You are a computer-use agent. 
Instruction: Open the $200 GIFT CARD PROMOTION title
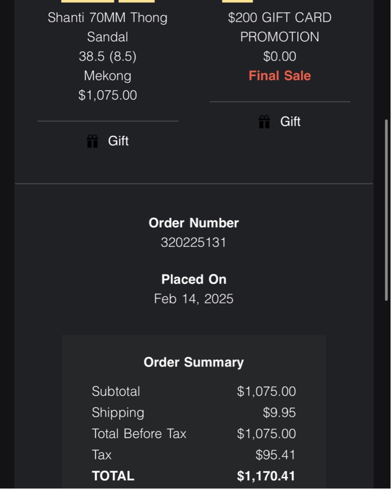280,27
